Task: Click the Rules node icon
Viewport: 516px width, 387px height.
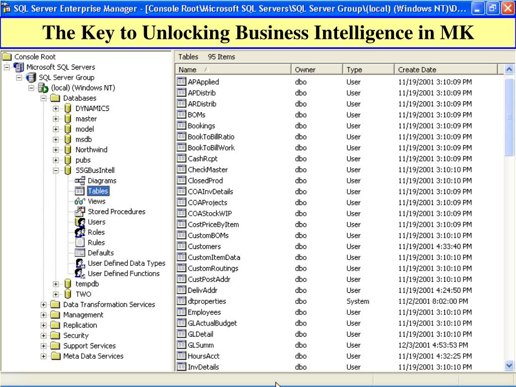Action: tap(80, 242)
